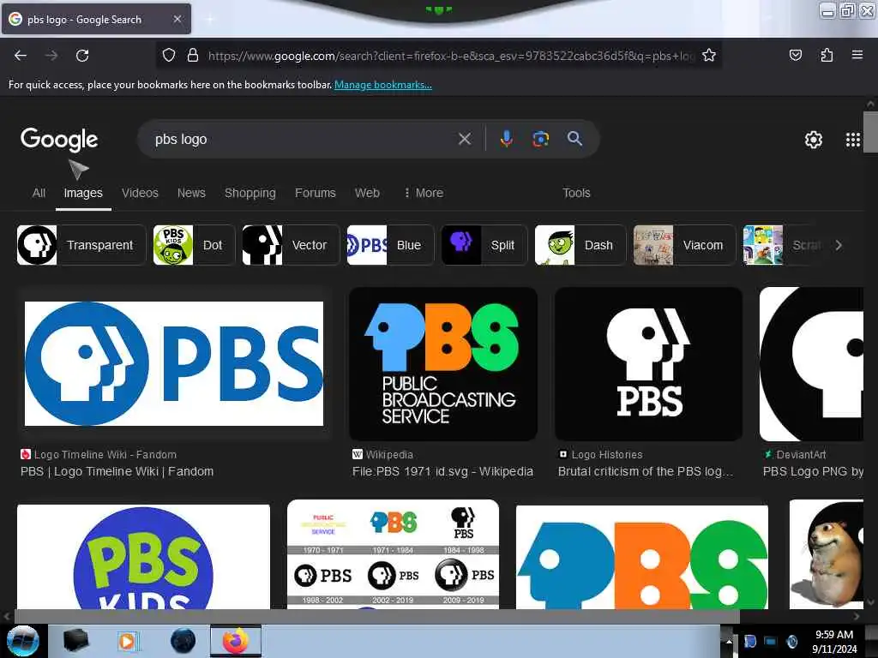
Task: Open the Windows Start orb
Action: [x=23, y=641]
